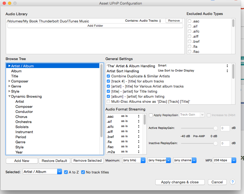Click the Inactive ReplayGain dB field

[225, 143]
